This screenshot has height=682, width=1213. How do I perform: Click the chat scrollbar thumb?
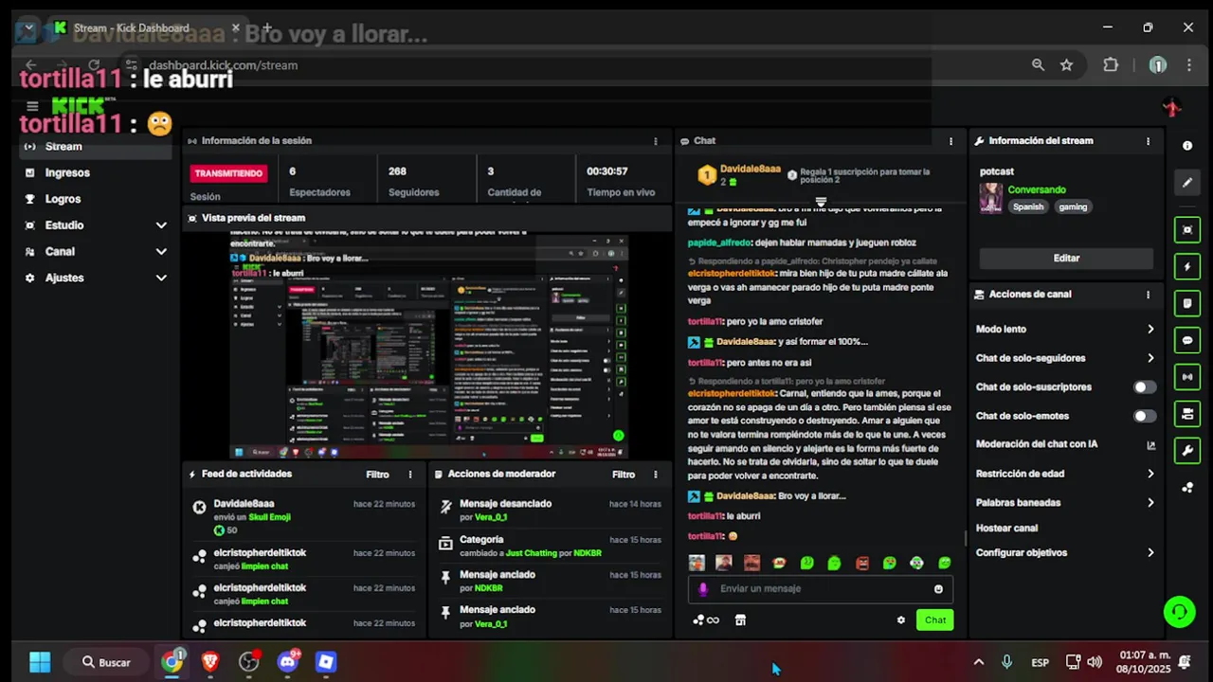point(966,537)
